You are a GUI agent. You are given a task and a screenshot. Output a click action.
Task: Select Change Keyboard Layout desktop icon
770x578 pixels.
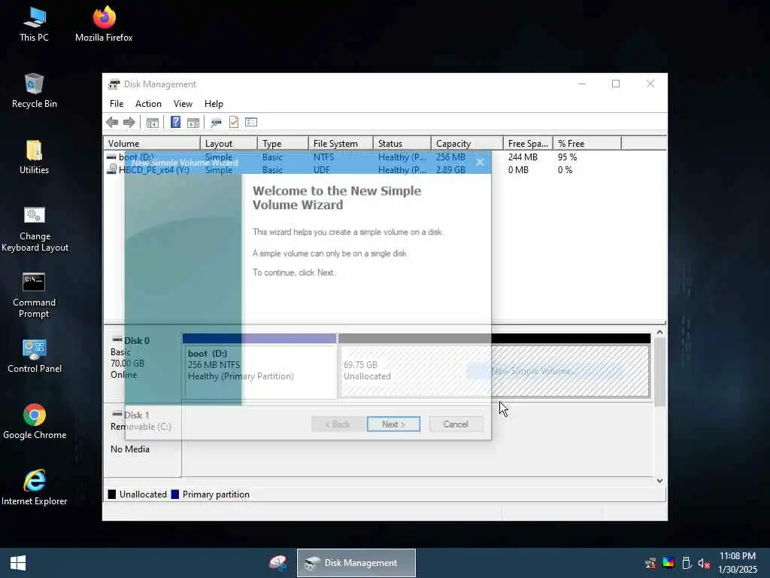[35, 229]
